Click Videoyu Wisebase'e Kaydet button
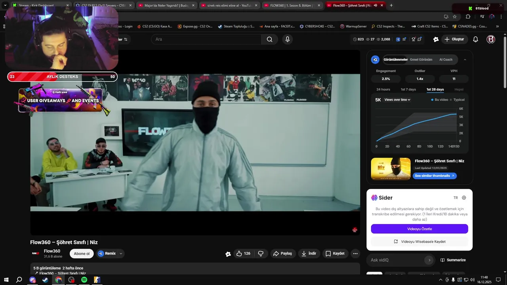The image size is (507, 285). pos(419,241)
